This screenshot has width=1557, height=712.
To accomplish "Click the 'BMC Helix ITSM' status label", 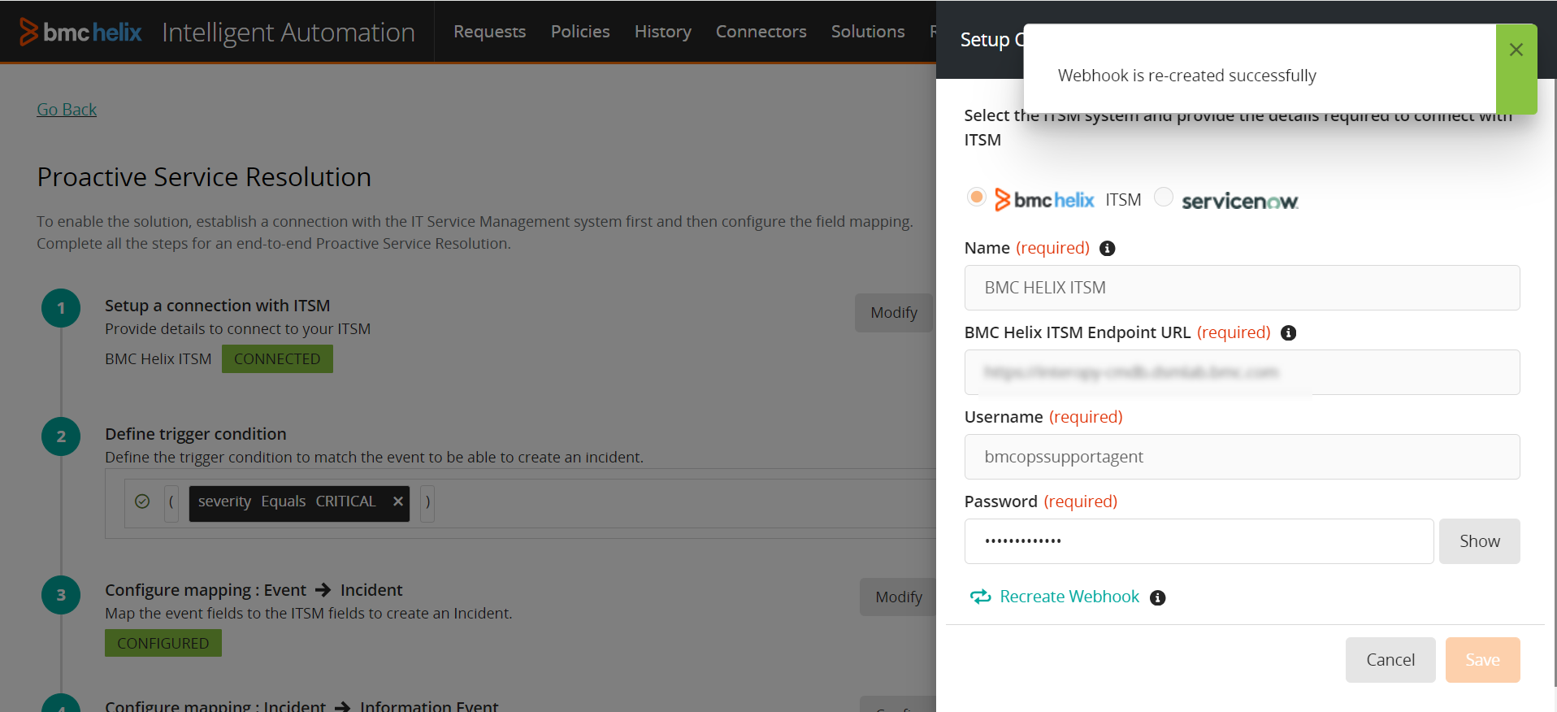I will (x=158, y=359).
